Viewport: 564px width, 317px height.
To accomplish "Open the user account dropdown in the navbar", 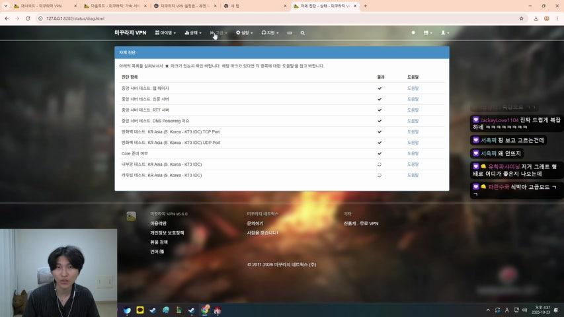I will 445,33.
